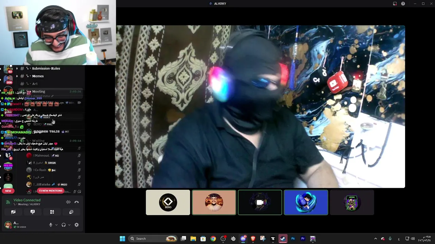Click the main ALKRKY video stream
Screen dimensions: 435x244
click(x=260, y=106)
